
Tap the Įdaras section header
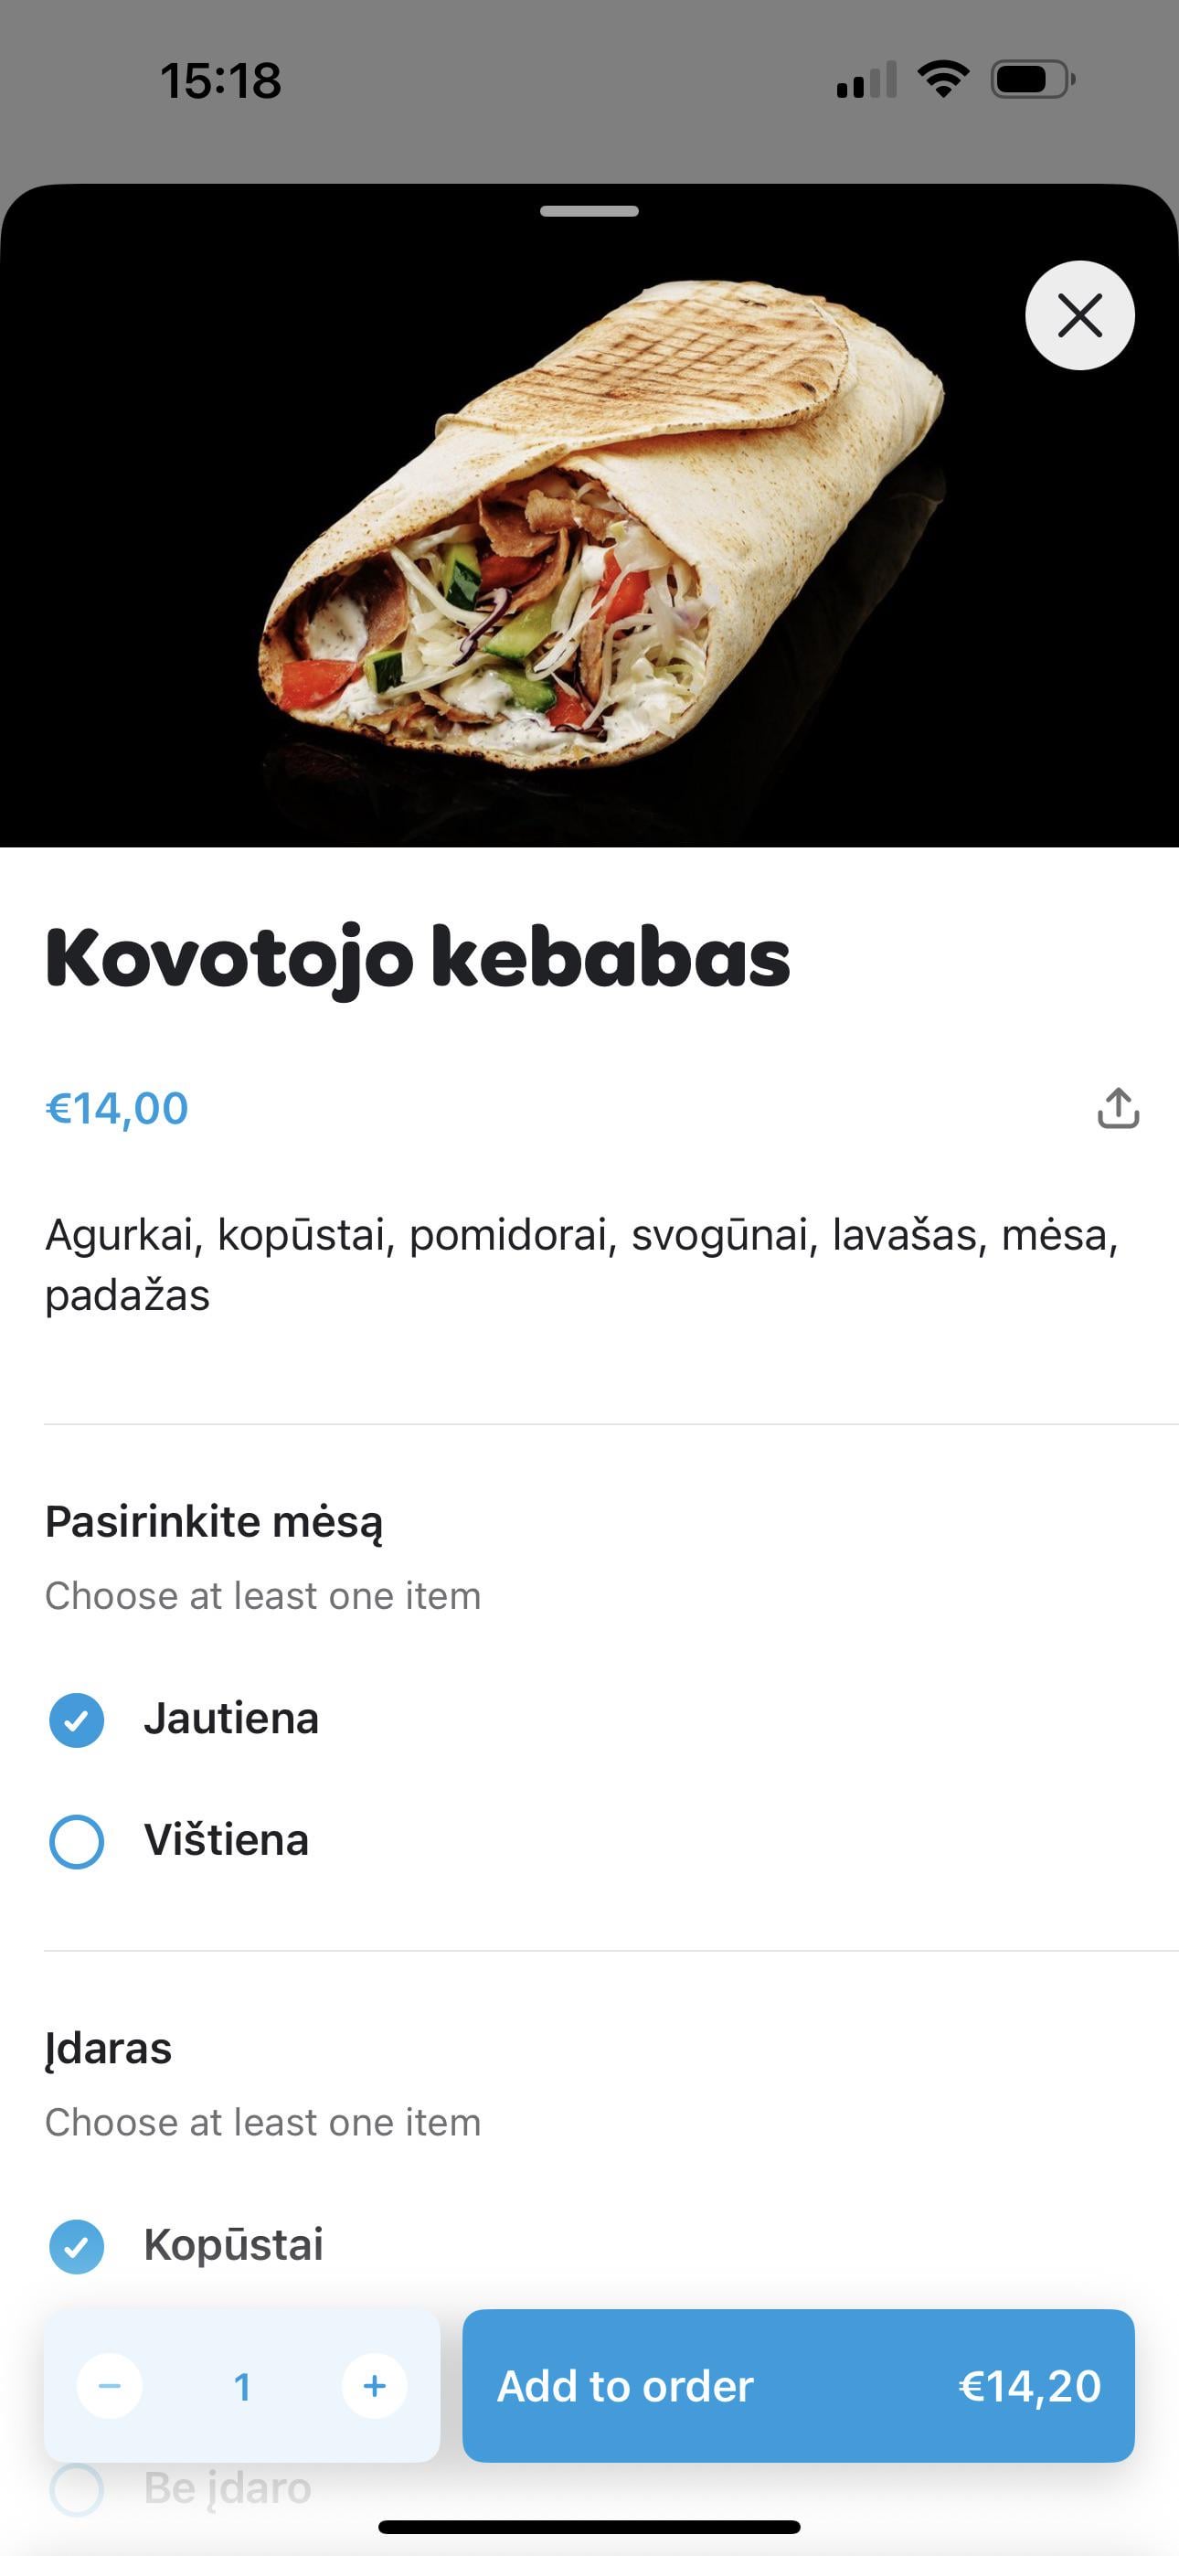click(108, 2048)
